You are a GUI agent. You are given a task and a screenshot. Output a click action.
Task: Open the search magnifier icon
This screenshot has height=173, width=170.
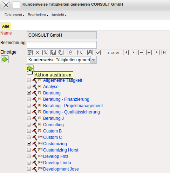click(x=80, y=52)
